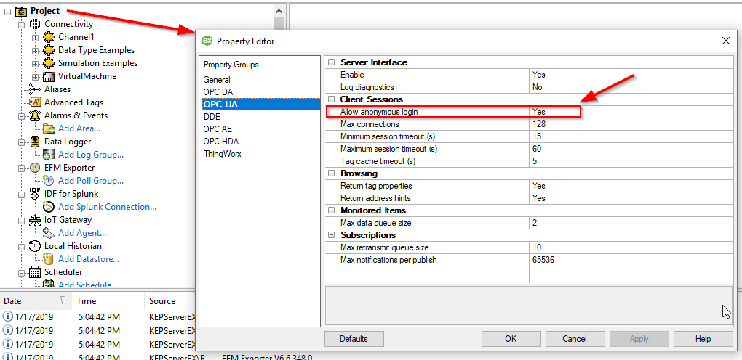This screenshot has height=360, width=742.
Task: Select the VirtualMachine channel icon
Action: point(49,76)
